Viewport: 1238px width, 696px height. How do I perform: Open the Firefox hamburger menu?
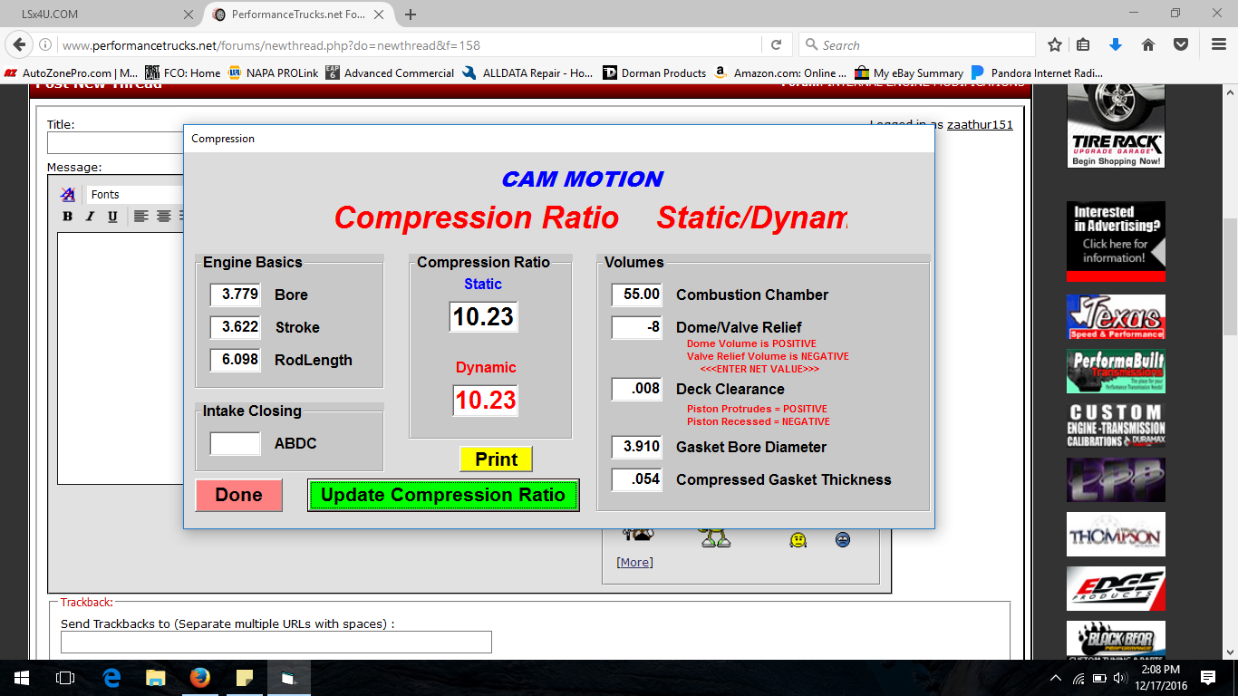pyautogui.click(x=1219, y=44)
